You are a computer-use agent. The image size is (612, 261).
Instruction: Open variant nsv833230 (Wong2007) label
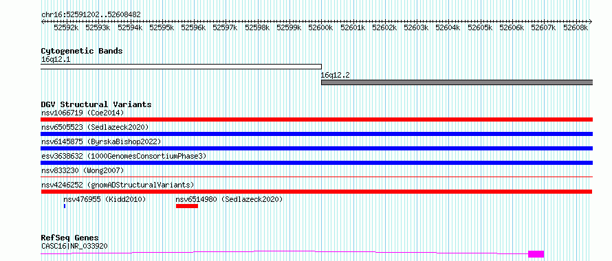point(83,171)
